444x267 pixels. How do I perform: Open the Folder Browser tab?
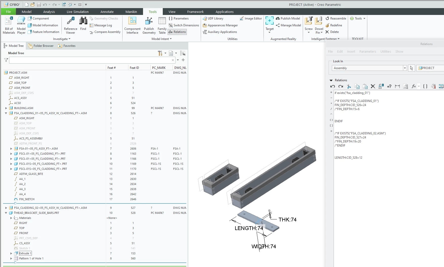click(41, 46)
